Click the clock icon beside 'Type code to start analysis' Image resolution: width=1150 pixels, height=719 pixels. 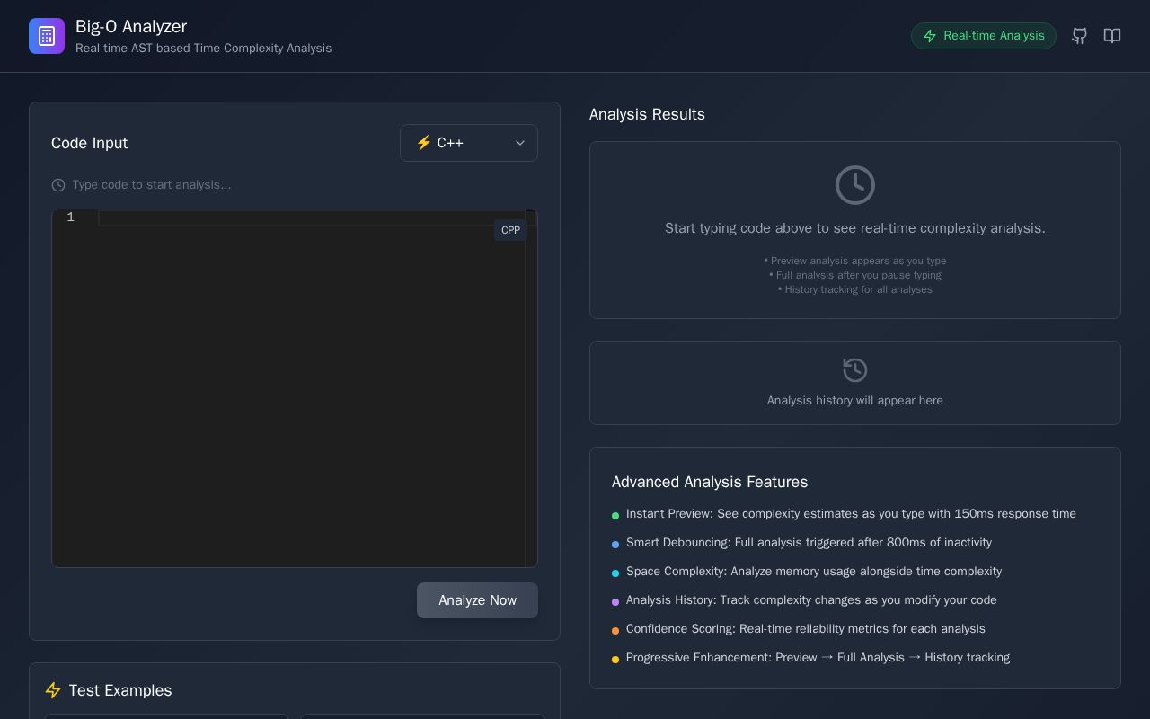(58, 185)
